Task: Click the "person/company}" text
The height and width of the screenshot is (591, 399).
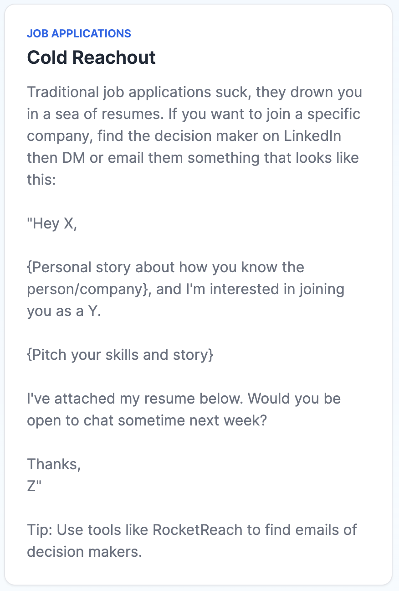Action: click(x=89, y=289)
